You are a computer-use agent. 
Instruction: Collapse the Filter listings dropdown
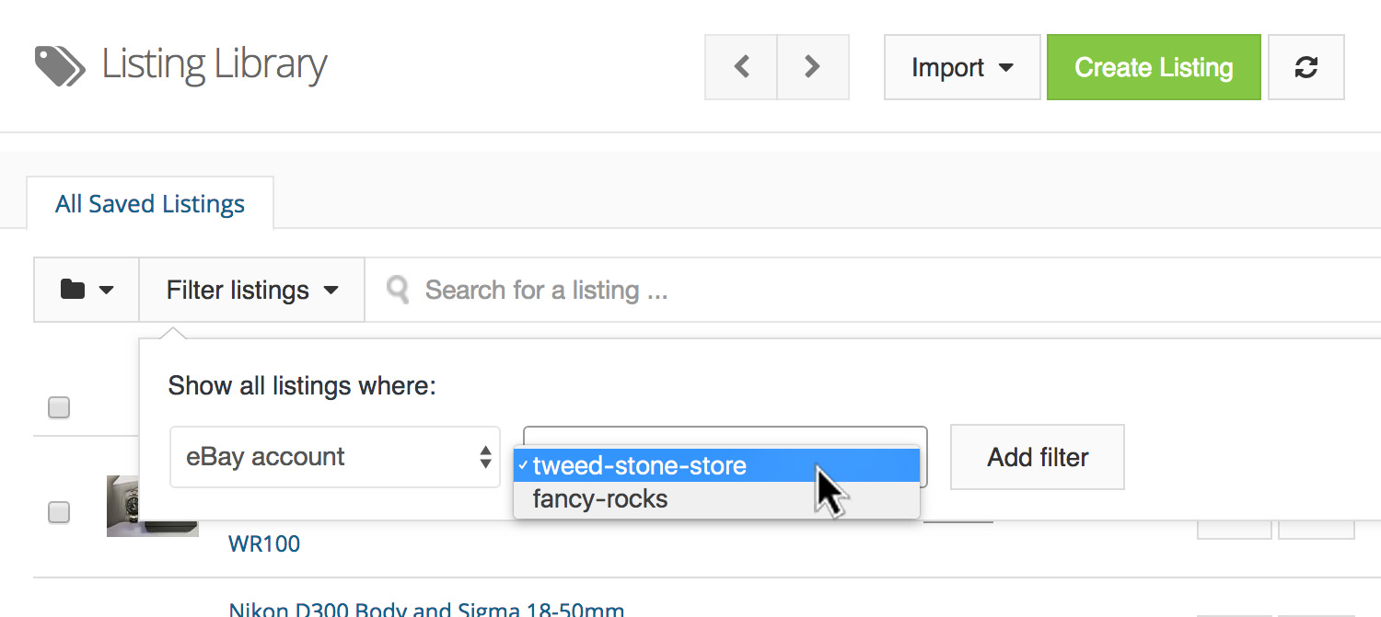tap(252, 291)
